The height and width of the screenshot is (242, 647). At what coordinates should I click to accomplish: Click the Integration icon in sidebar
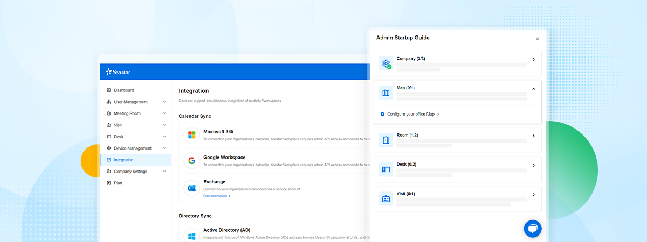point(109,160)
